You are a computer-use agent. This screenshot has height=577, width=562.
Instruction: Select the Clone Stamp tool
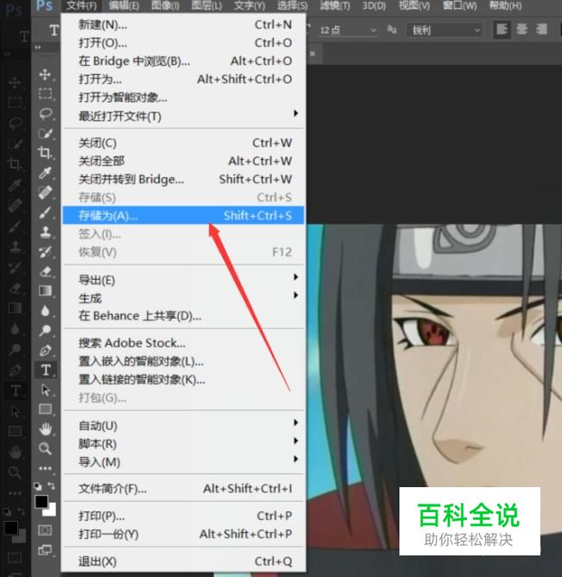tap(45, 231)
